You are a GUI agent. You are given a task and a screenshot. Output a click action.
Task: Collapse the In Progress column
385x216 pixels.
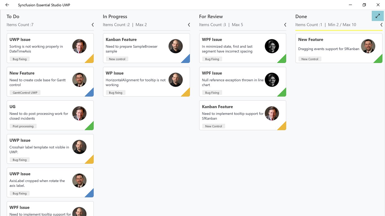[x=189, y=25]
